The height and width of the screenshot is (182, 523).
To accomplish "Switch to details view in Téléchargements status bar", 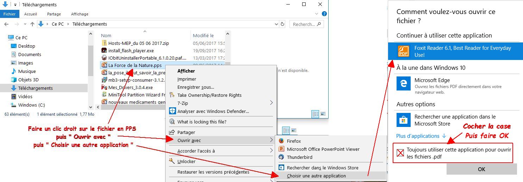I will point(315,114).
